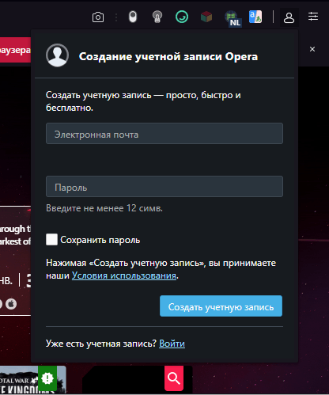The image size is (329, 395).
Task: Click the snapshot camera icon
Action: [x=98, y=17]
